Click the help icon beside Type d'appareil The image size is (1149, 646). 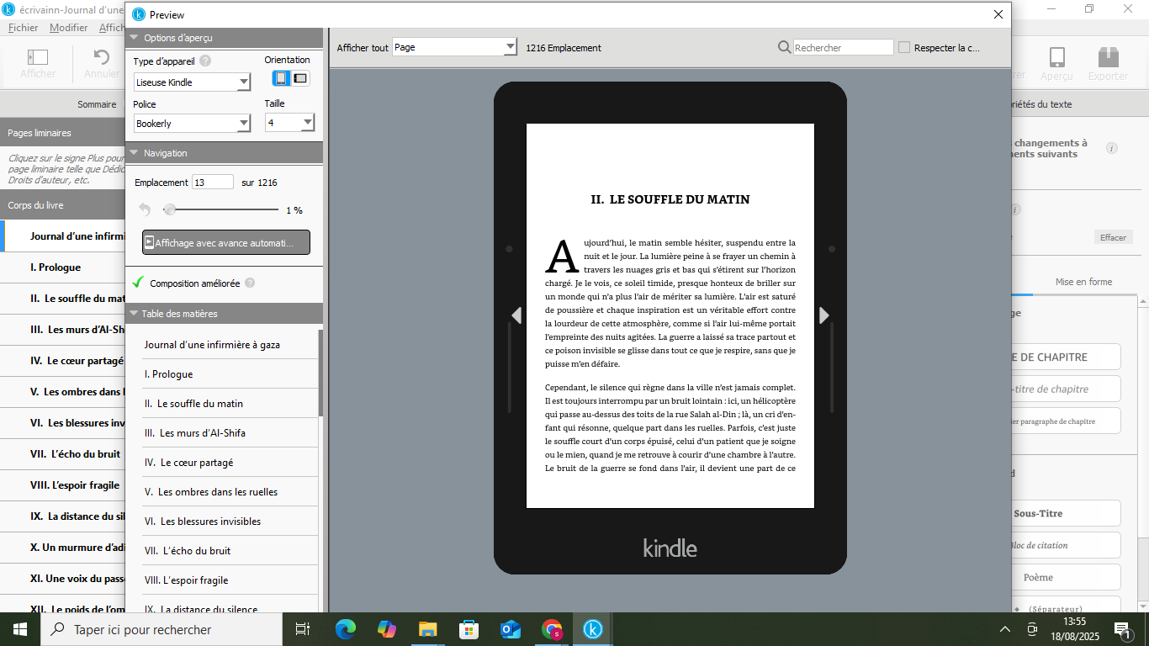(x=205, y=61)
